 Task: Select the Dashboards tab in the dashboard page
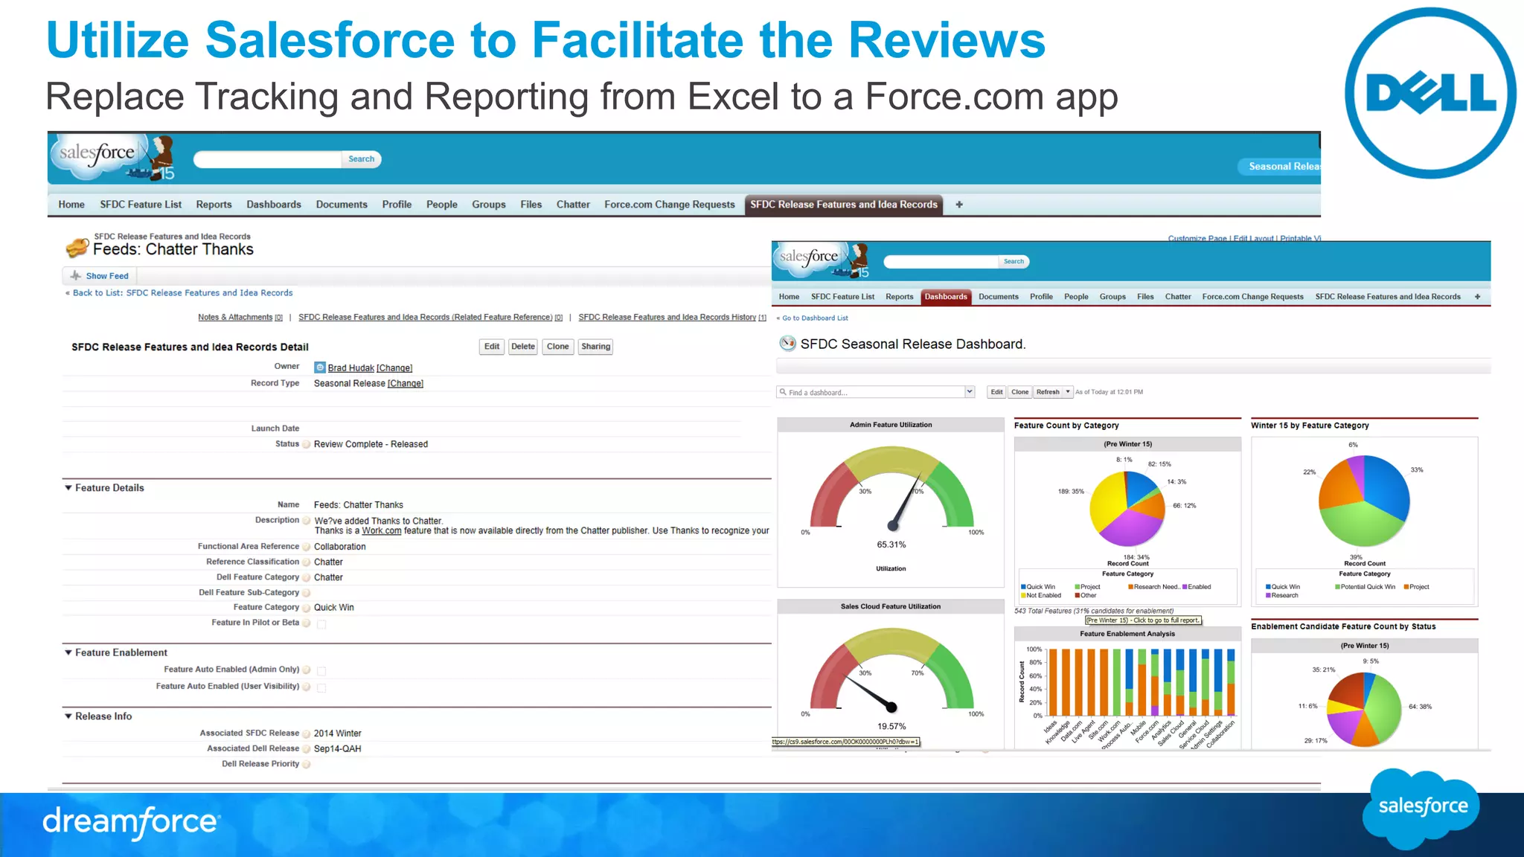pos(946,297)
